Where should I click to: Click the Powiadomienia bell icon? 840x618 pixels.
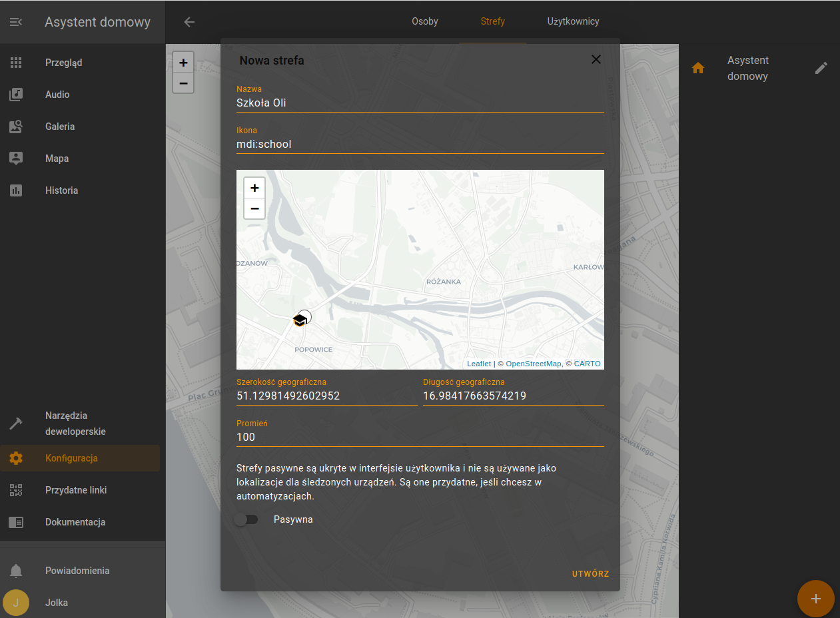tap(16, 571)
